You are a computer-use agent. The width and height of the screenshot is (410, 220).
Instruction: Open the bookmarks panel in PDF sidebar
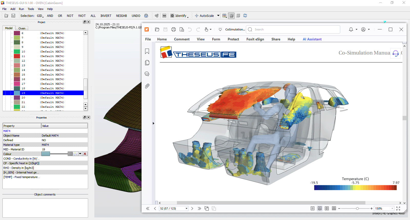[x=147, y=51]
